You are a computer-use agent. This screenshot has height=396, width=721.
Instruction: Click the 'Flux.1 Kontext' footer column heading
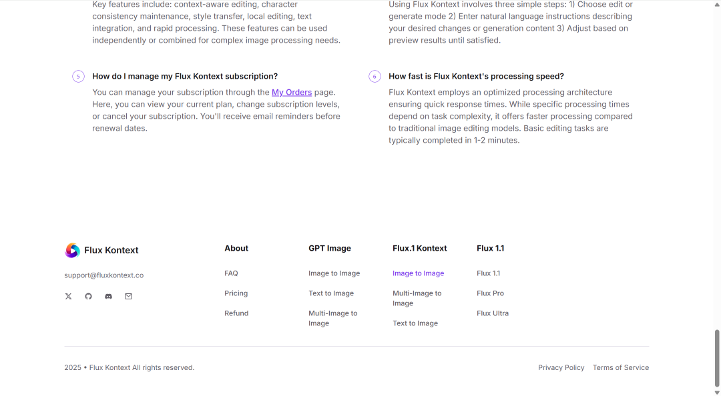pos(420,248)
